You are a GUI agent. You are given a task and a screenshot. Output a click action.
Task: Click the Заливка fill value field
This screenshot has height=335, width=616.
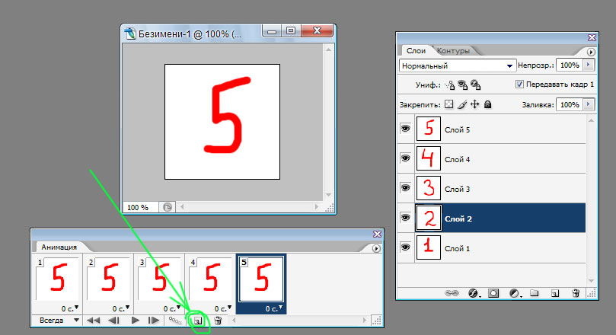pos(570,104)
